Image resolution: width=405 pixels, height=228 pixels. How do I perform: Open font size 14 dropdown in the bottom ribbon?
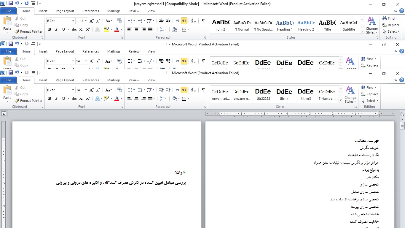pyautogui.click(x=86, y=90)
